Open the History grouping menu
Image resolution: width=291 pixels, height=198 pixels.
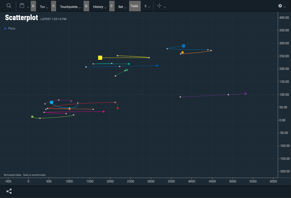pyautogui.click(x=99, y=7)
